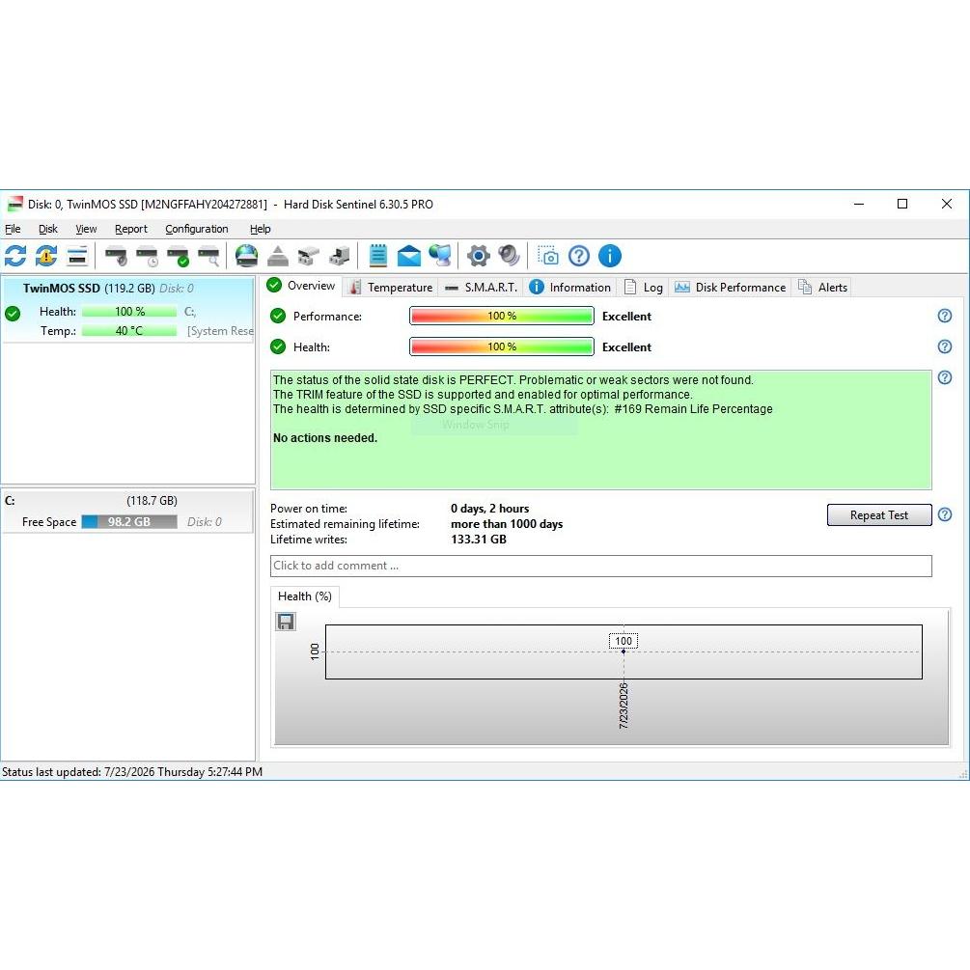Image resolution: width=970 pixels, height=970 pixels.
Task: Switch to the Overview tab
Action: pyautogui.click(x=301, y=286)
